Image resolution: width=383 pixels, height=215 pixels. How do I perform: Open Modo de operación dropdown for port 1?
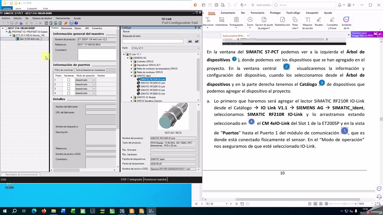94,80
